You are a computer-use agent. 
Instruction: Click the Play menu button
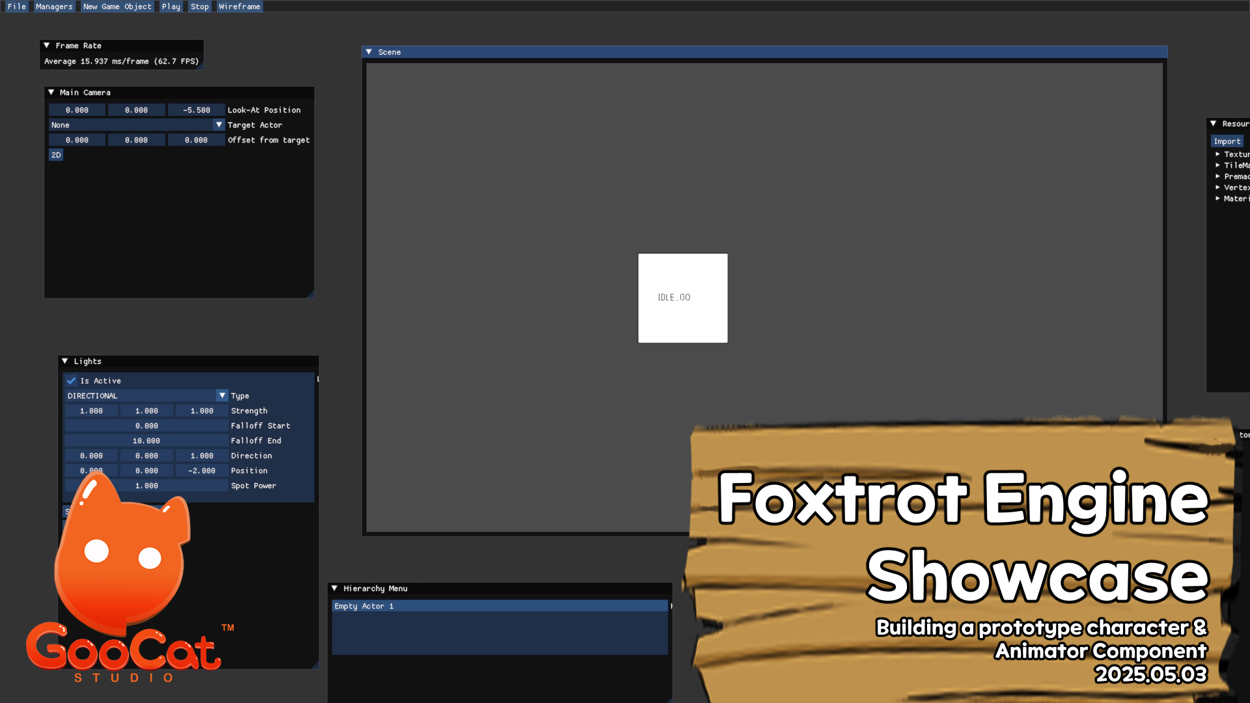click(x=171, y=7)
